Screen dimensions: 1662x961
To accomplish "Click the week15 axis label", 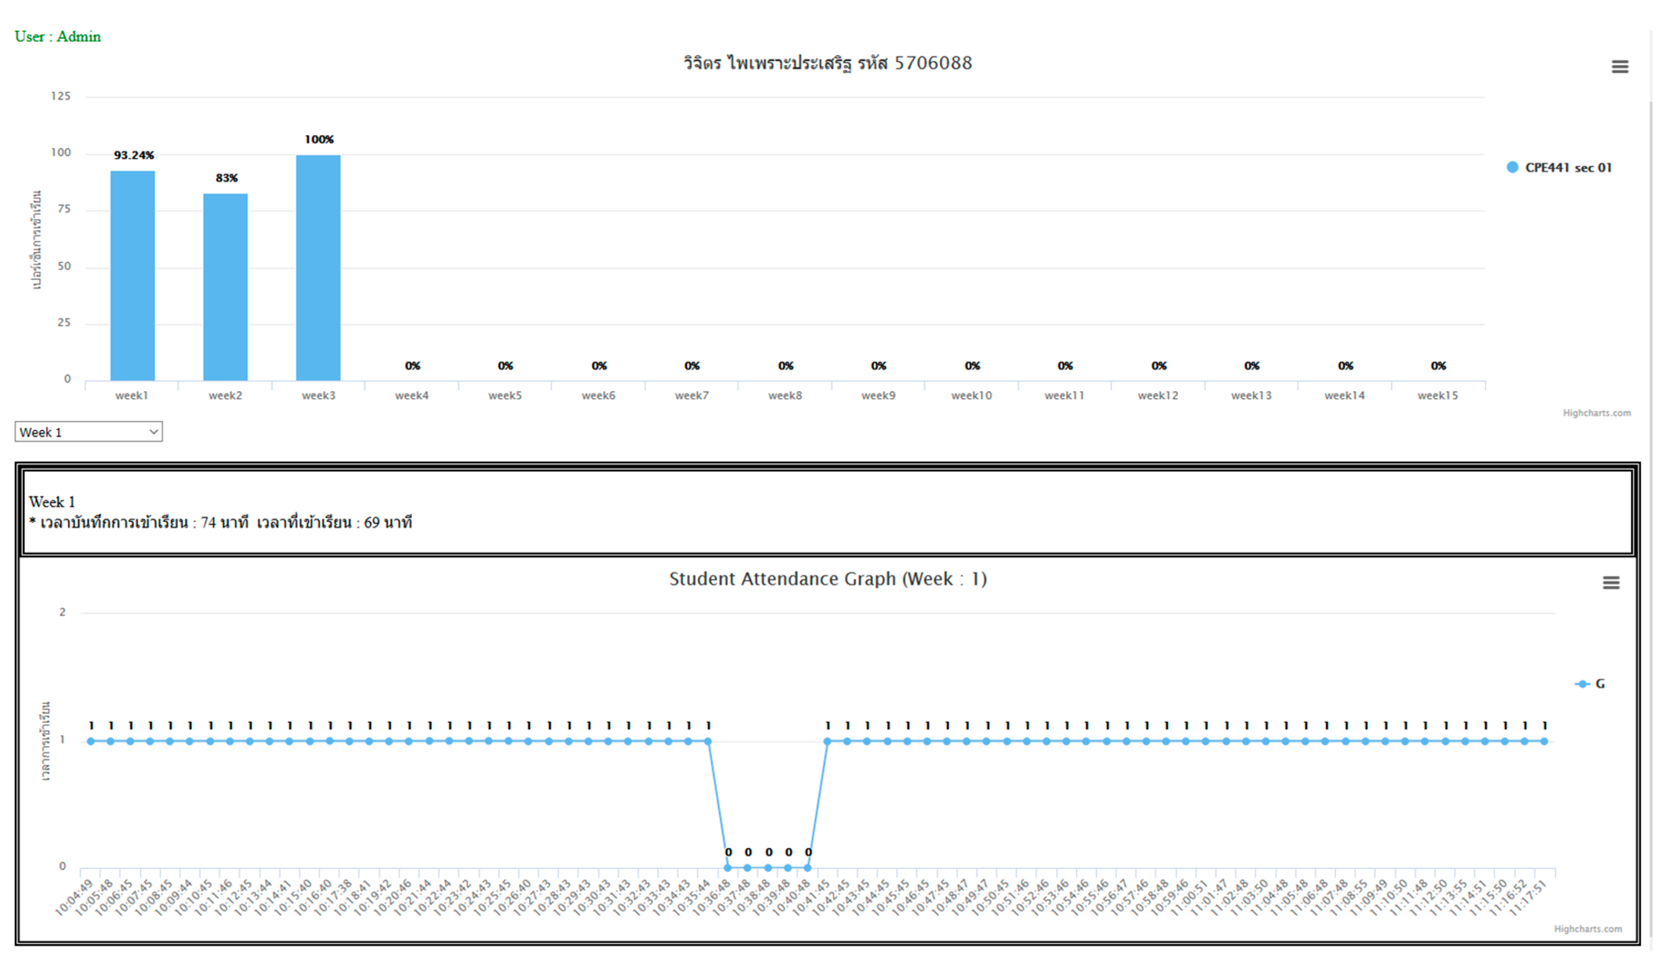I will click(1437, 396).
